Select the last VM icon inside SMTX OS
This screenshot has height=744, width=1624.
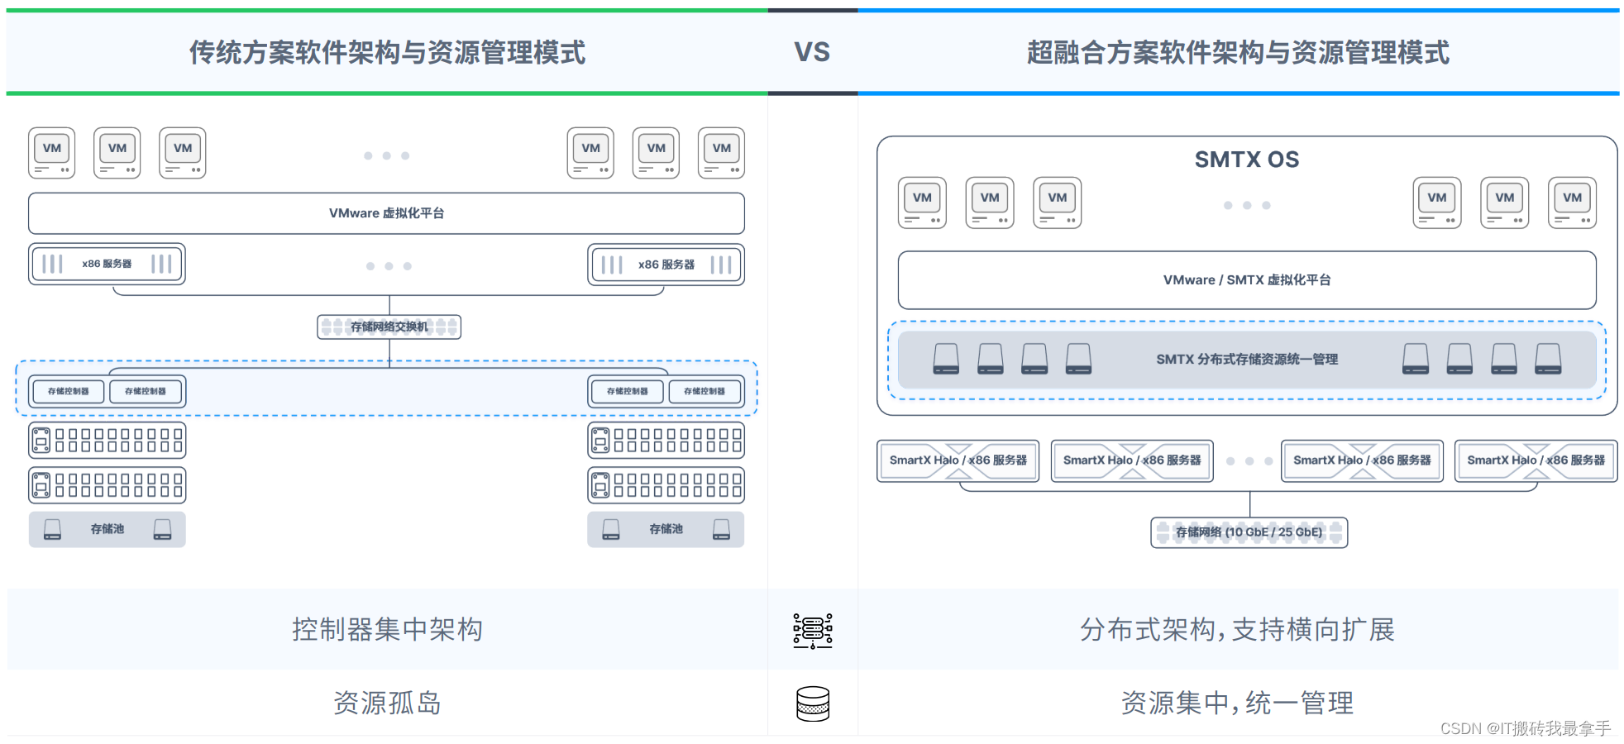coord(1572,203)
